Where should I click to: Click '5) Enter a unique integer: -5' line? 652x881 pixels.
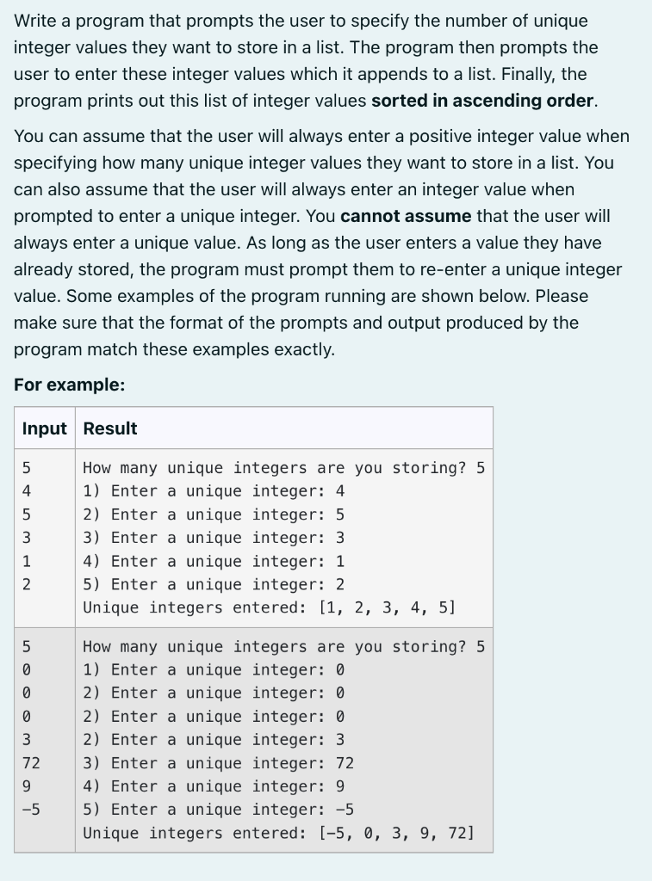218,809
